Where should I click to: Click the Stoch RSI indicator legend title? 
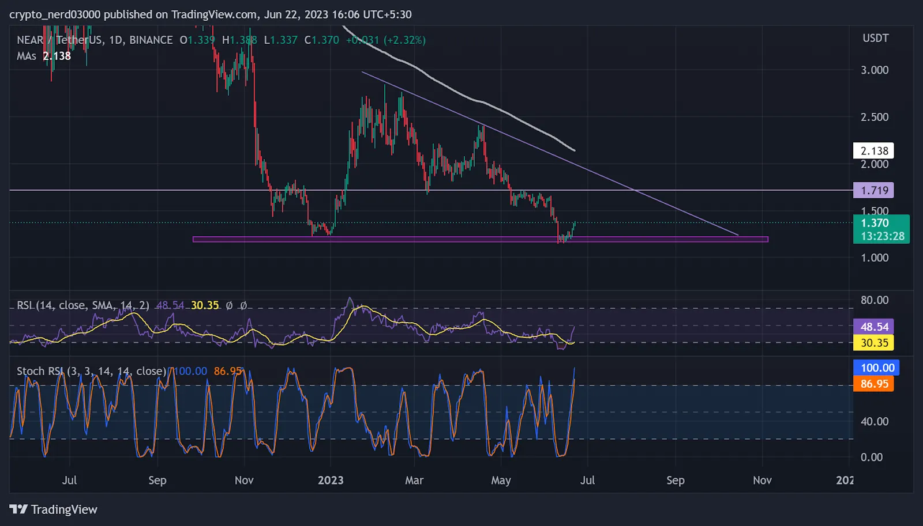[92, 371]
